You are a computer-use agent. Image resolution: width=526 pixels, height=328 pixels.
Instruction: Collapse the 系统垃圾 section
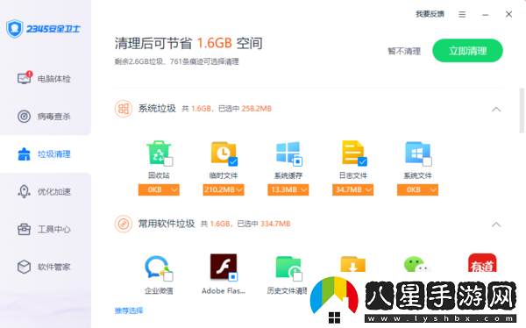[x=496, y=110]
